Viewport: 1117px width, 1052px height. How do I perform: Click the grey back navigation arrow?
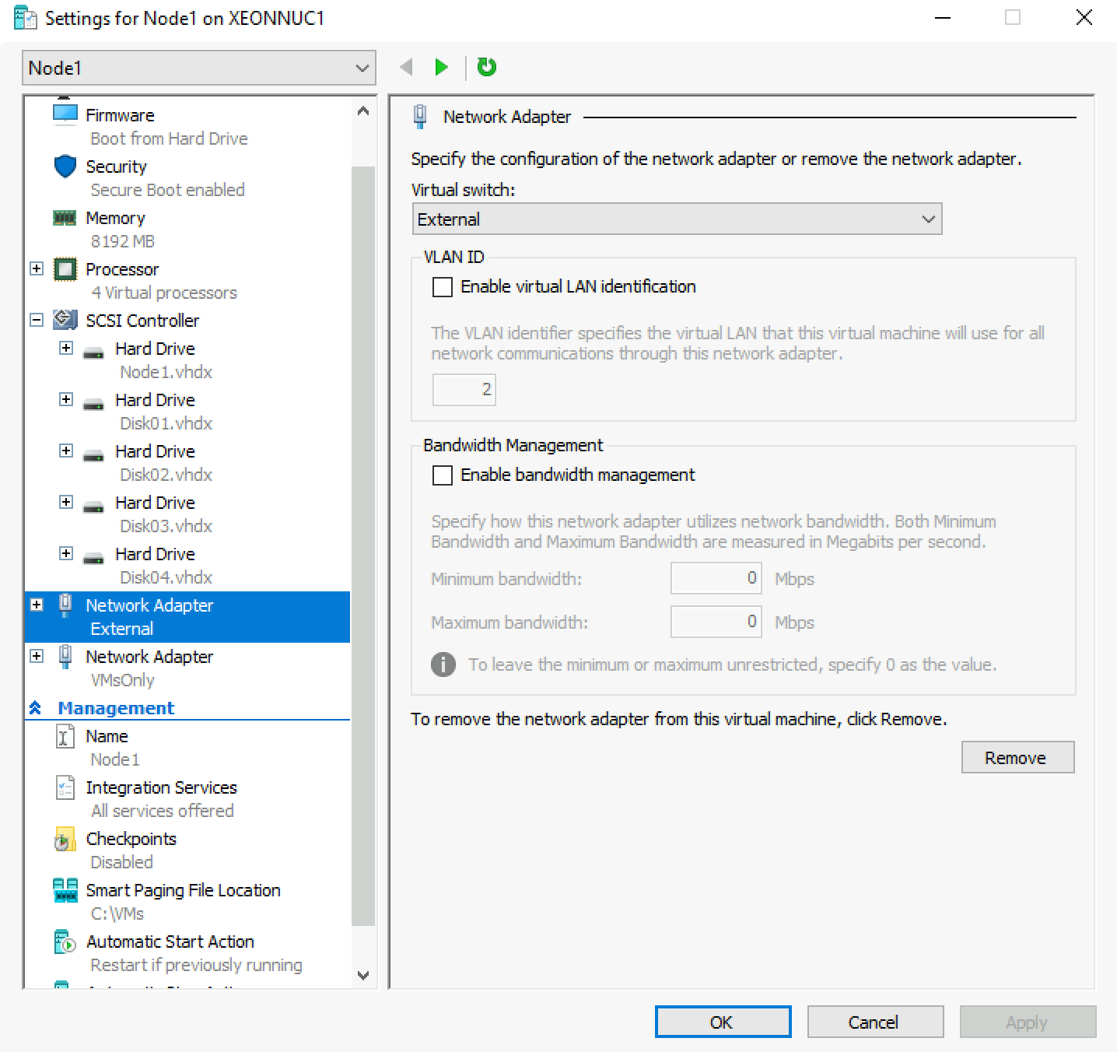click(x=405, y=67)
